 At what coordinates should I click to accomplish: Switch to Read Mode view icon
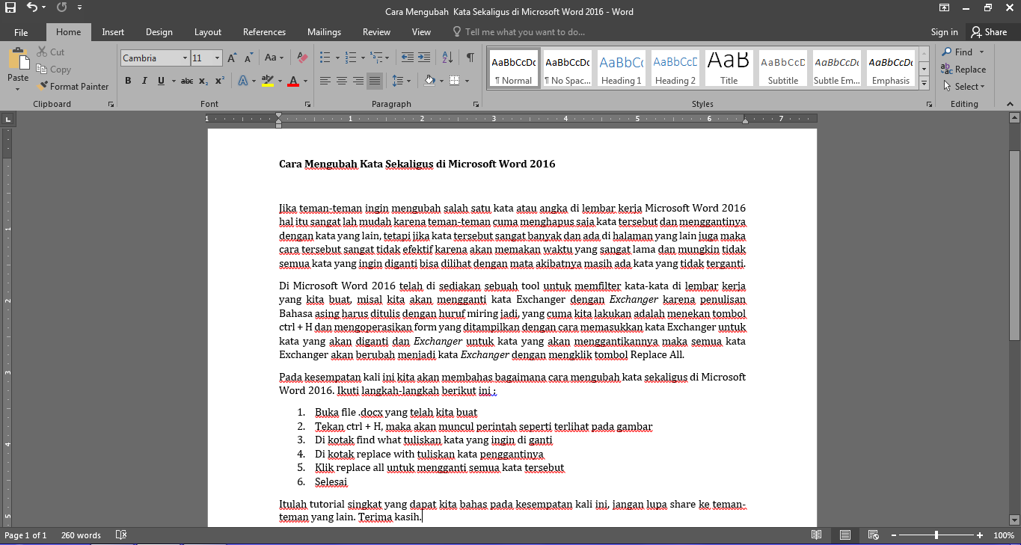pyautogui.click(x=817, y=535)
